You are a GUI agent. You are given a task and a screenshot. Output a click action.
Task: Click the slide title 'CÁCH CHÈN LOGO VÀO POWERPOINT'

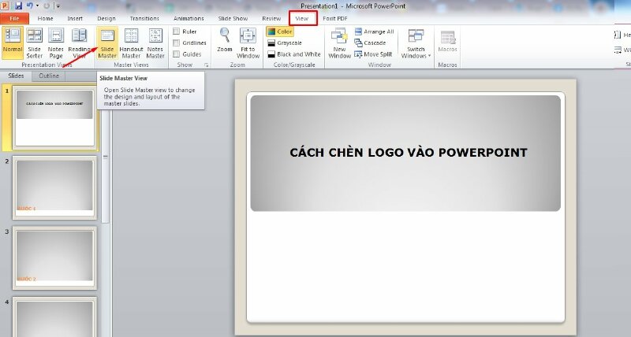408,153
